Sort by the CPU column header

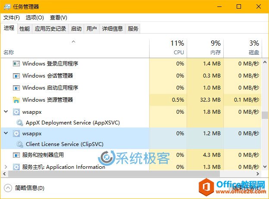168,48
